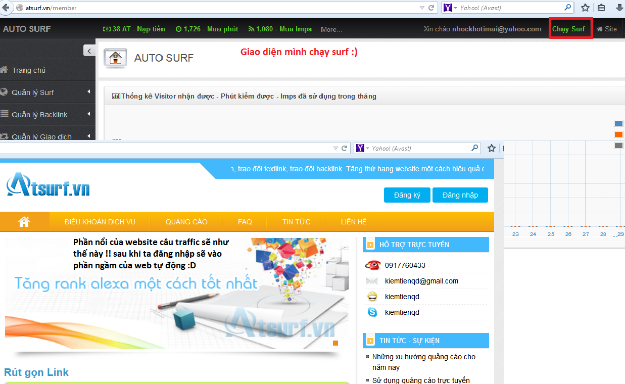
Task: Click the account email nhockhotimai@yahoo.com
Action: 497,29
